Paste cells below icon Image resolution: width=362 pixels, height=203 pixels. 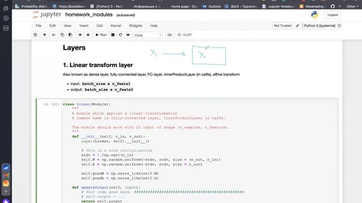coord(70,35)
